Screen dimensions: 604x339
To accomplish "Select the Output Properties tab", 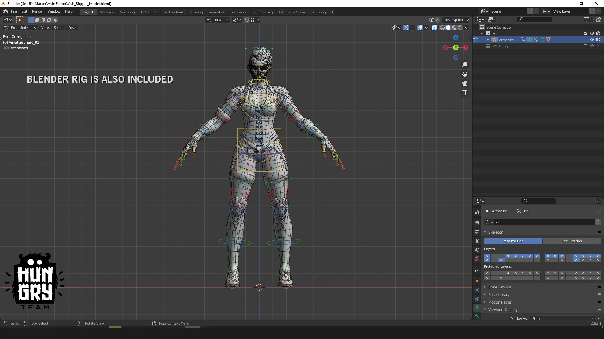I will 477,232.
